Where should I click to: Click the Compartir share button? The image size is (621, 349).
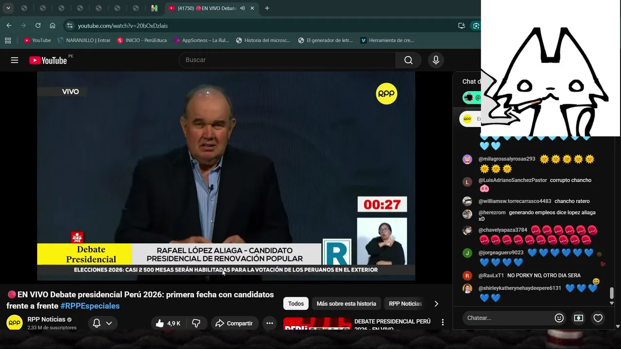[x=234, y=323]
